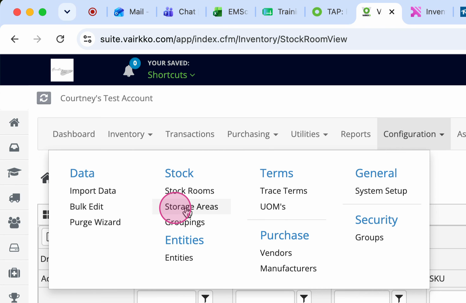Switch to the Chat Teams browser tab
Screen dimensions: 466x303
click(181, 12)
